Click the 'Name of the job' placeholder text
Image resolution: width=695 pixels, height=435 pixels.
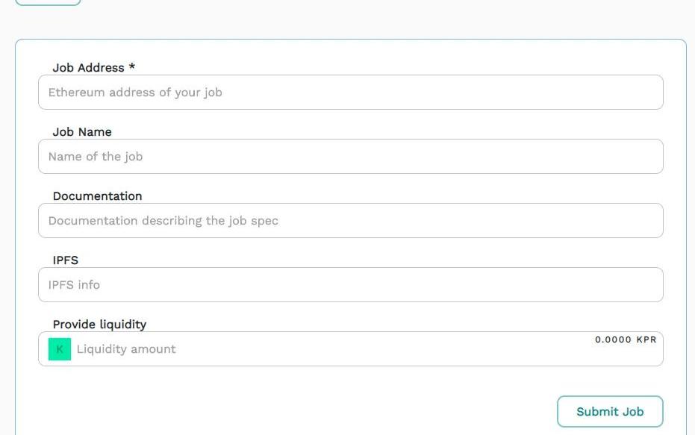pos(96,157)
